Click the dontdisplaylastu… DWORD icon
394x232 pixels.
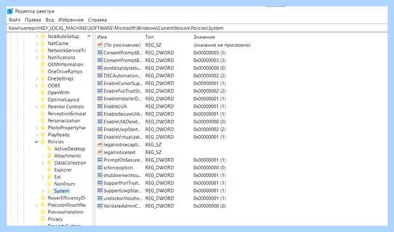coord(100,68)
